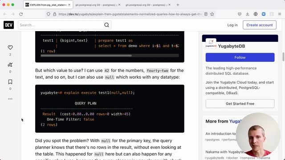Click 'explain execute test1(null,null);' code line
The width and height of the screenshot is (285, 160).
tap(99, 93)
